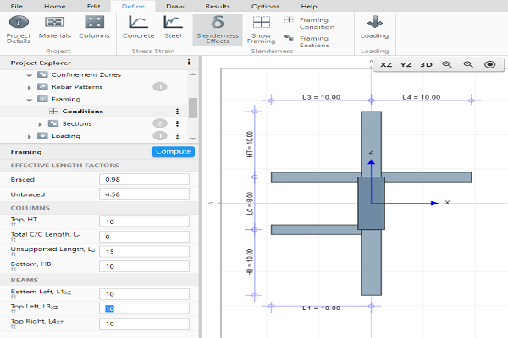The height and width of the screenshot is (338, 508).
Task: Switch view to 3D mode
Action: [x=426, y=64]
